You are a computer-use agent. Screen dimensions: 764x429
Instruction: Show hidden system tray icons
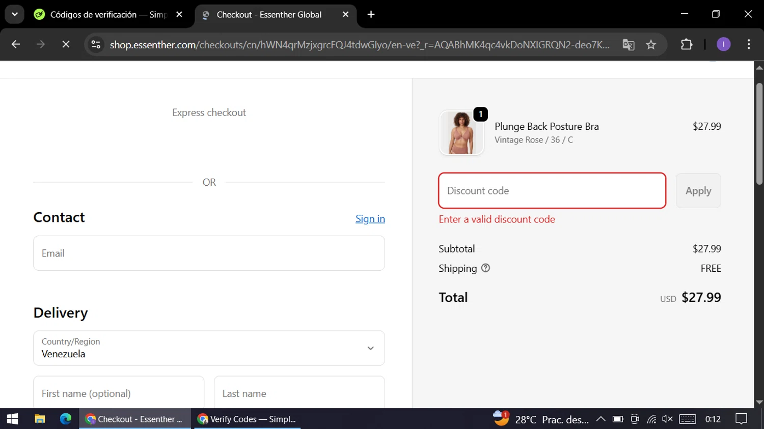click(x=601, y=419)
